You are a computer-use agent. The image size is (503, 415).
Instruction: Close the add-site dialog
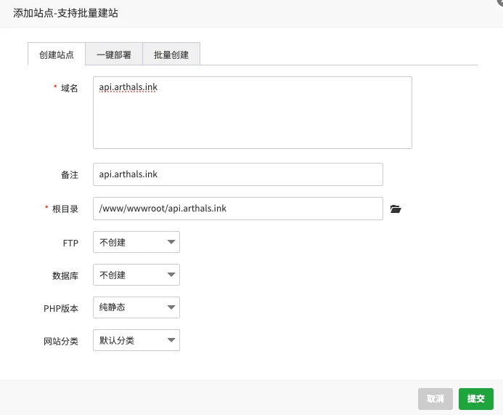[x=500, y=1]
